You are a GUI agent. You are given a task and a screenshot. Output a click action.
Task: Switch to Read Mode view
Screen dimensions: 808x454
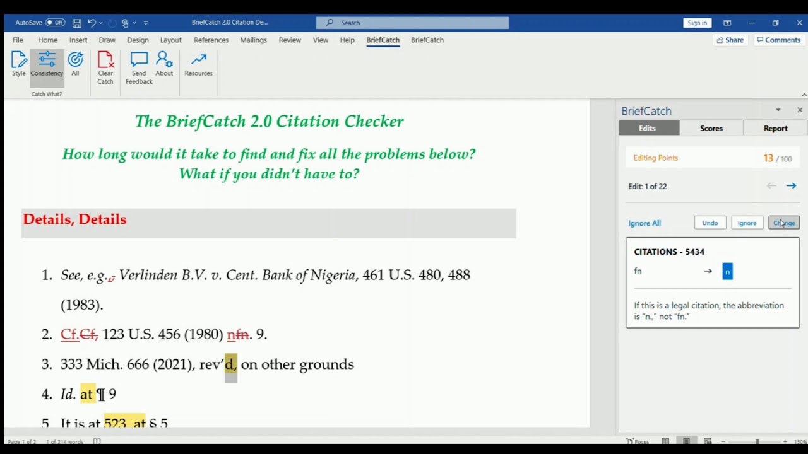(x=665, y=441)
